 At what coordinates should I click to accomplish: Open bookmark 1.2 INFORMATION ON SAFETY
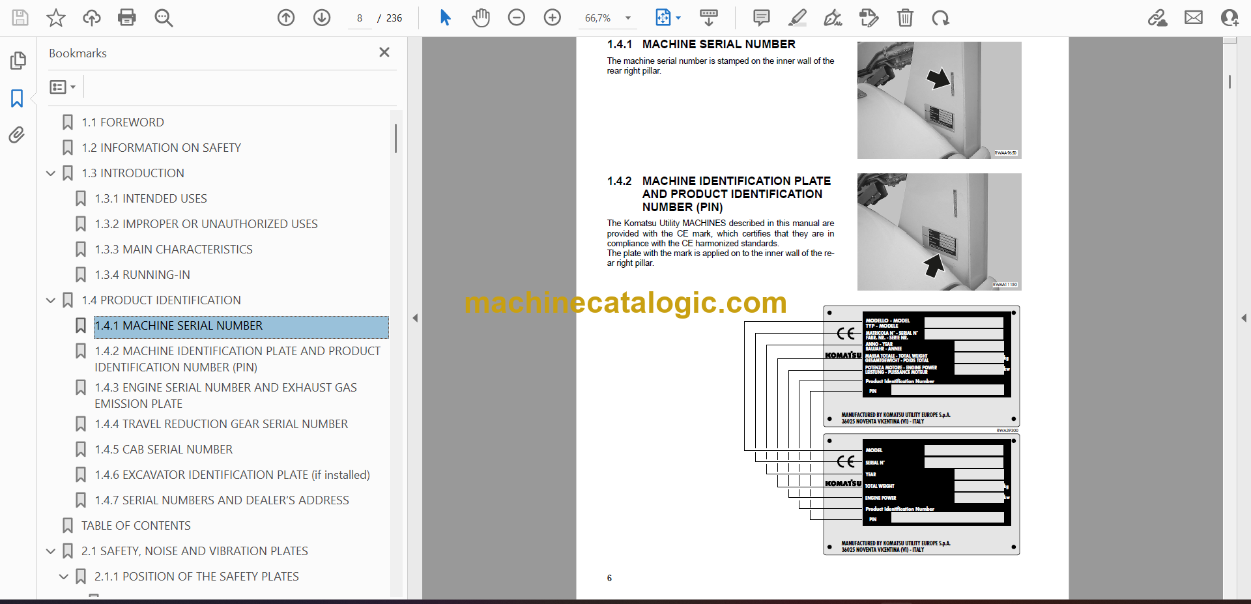click(161, 148)
